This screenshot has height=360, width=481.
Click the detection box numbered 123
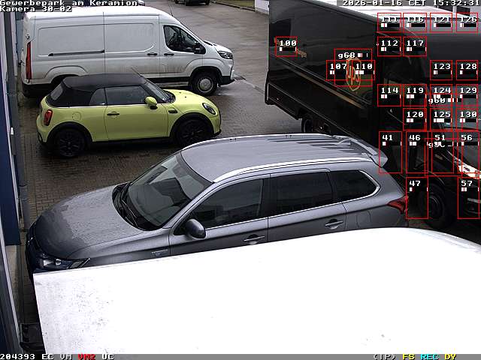coord(441,70)
